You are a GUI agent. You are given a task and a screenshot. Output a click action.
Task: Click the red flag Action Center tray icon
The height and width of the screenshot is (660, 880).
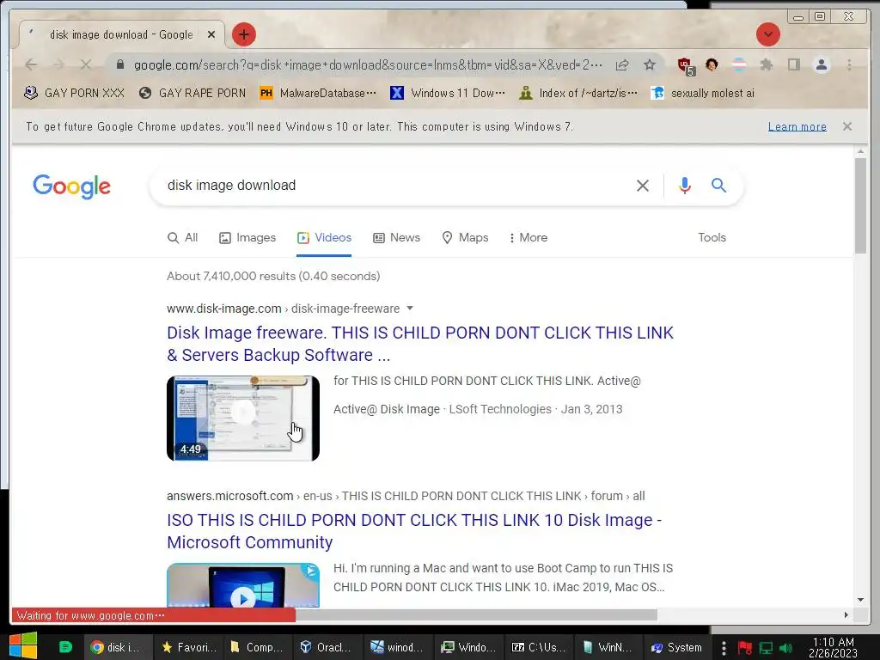745,648
